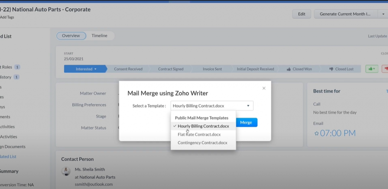Choose Contingency Contract.docx template
The image size is (388, 189).
[203, 143]
